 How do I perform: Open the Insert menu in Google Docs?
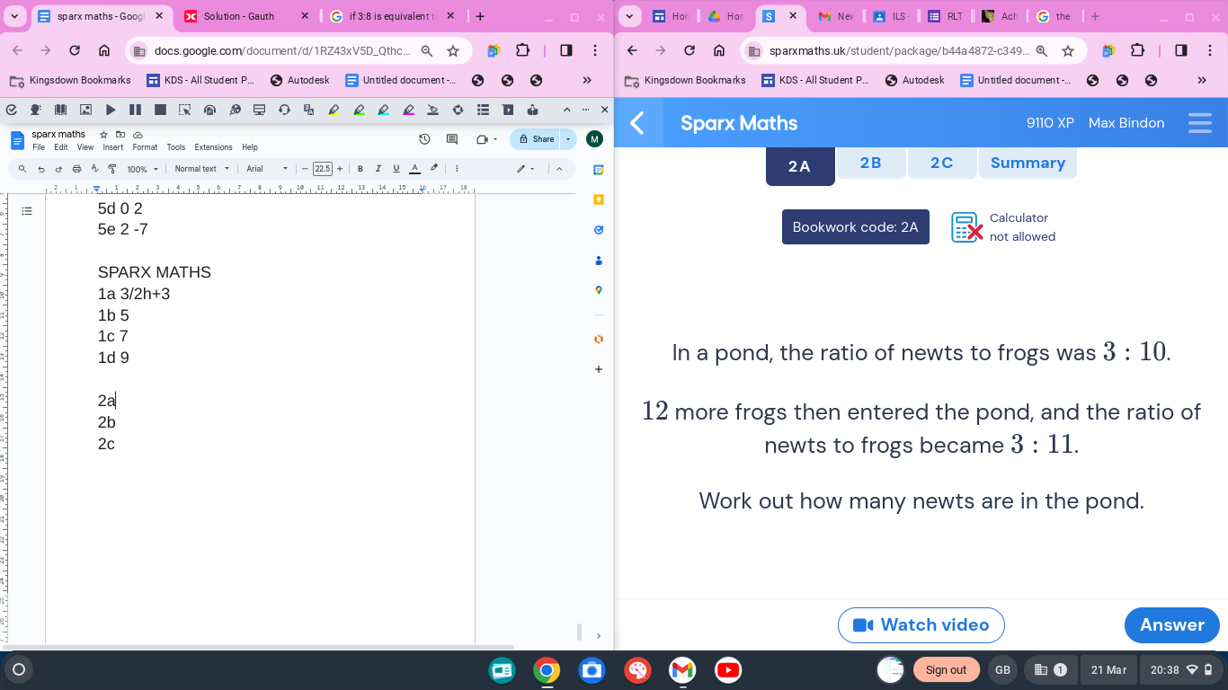(x=112, y=147)
